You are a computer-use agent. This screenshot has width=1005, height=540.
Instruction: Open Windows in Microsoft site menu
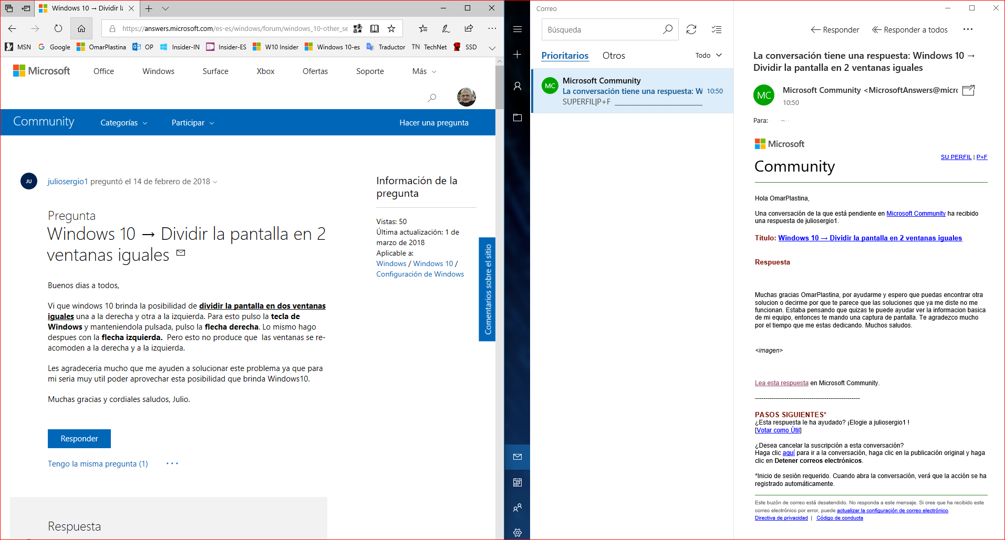click(x=158, y=71)
